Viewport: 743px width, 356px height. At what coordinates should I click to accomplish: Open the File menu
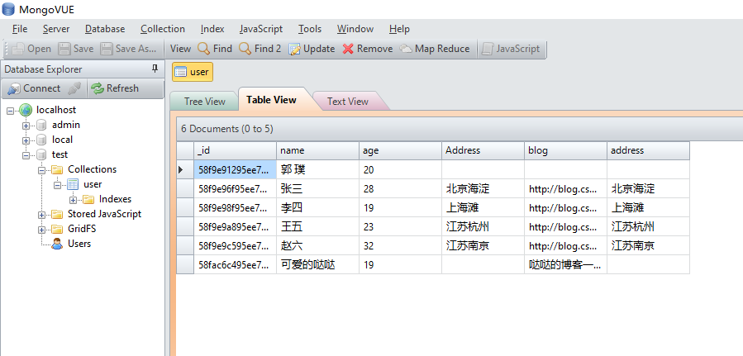(20, 29)
